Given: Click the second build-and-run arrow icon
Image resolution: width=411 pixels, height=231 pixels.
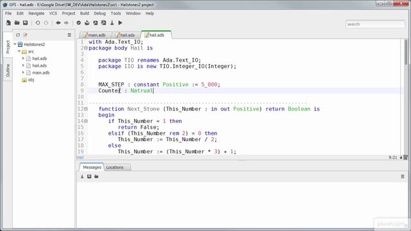Looking at the screenshot, I should 104,23.
